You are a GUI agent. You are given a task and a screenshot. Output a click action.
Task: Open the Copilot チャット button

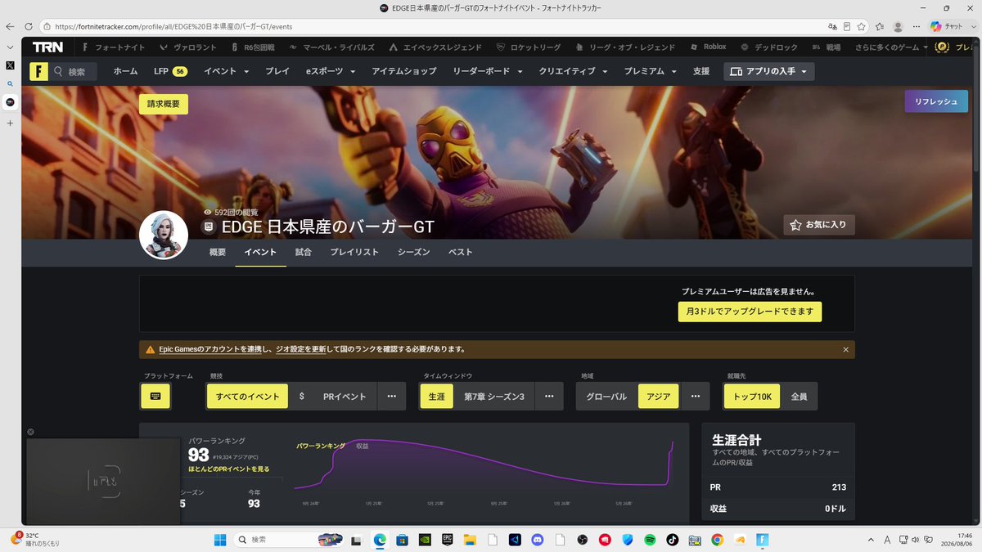coord(946,26)
